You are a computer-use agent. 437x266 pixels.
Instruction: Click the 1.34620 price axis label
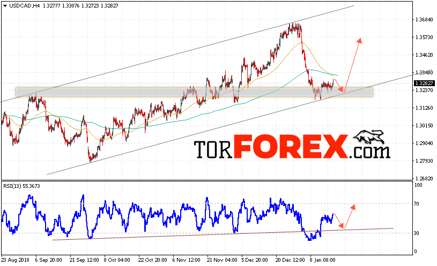(424, 55)
